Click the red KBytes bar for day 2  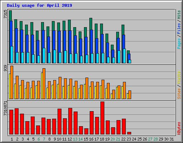(x=16, y=122)
